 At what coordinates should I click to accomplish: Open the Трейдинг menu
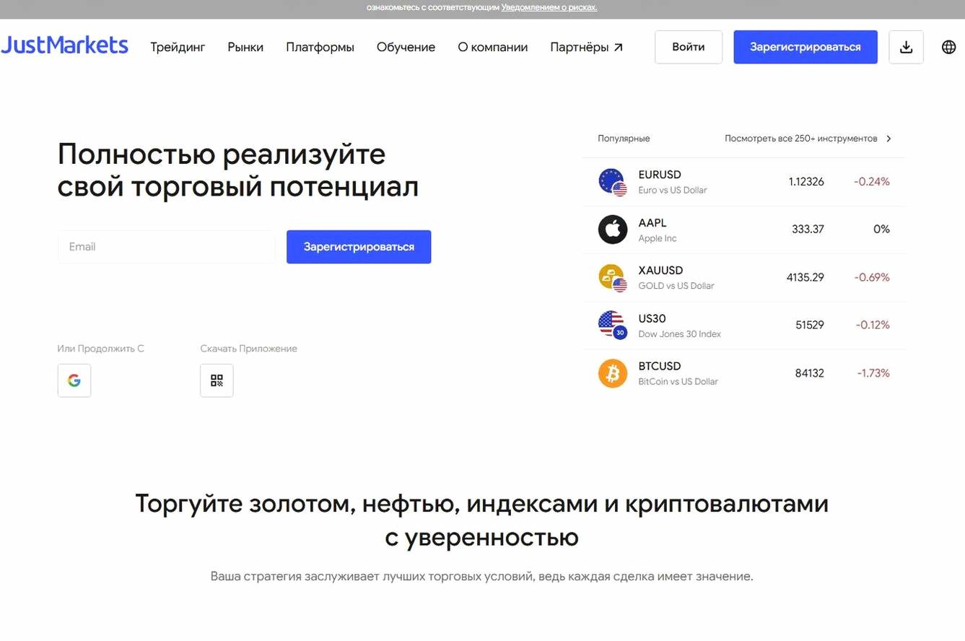click(178, 47)
